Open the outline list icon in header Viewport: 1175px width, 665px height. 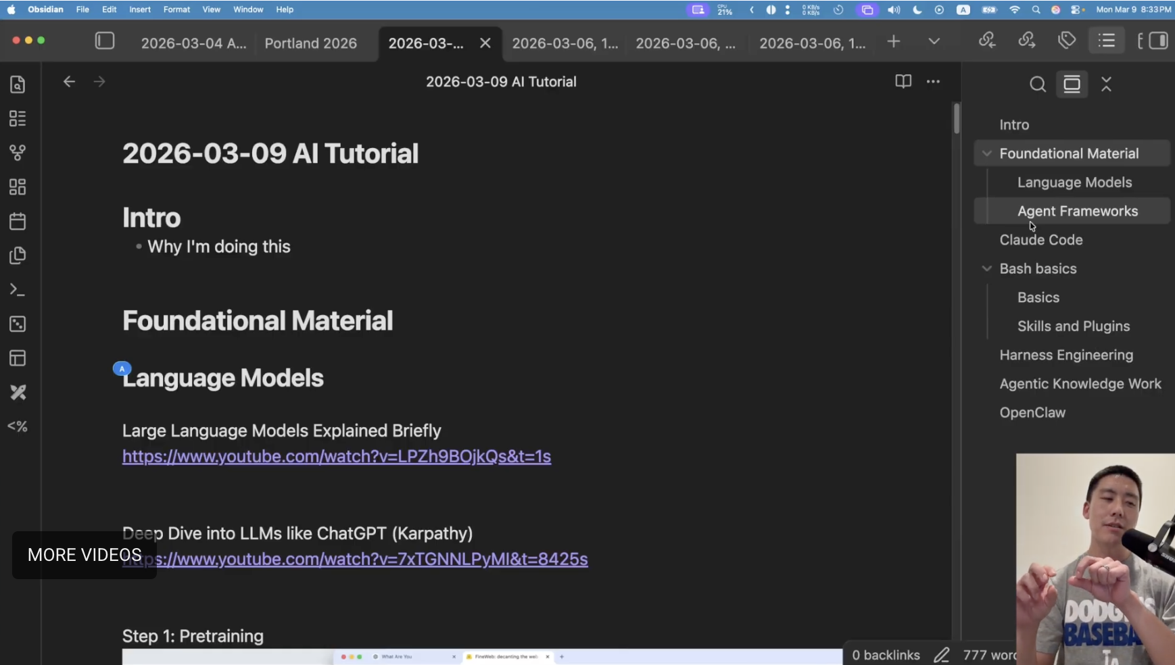pos(1106,41)
